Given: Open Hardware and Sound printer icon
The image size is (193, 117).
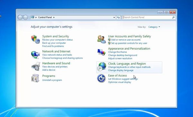Looking at the screenshot, I should 36,67.
